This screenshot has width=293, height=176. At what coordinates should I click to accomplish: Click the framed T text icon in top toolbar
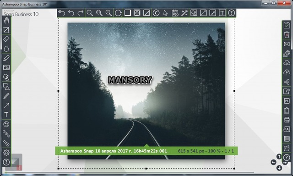[x=222, y=13]
